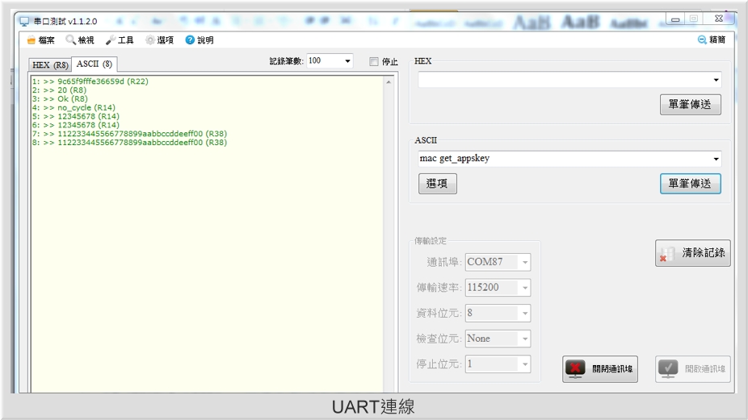This screenshot has width=748, height=420.
Task: Click the 工具 tools wrench icon
Action: [111, 40]
